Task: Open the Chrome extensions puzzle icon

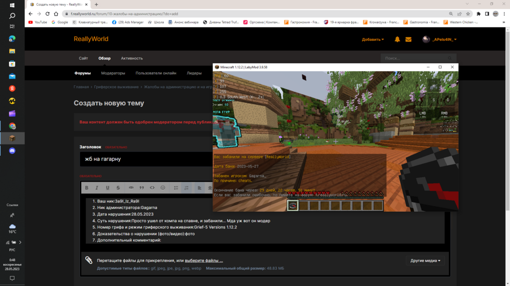Action: tap(478, 14)
